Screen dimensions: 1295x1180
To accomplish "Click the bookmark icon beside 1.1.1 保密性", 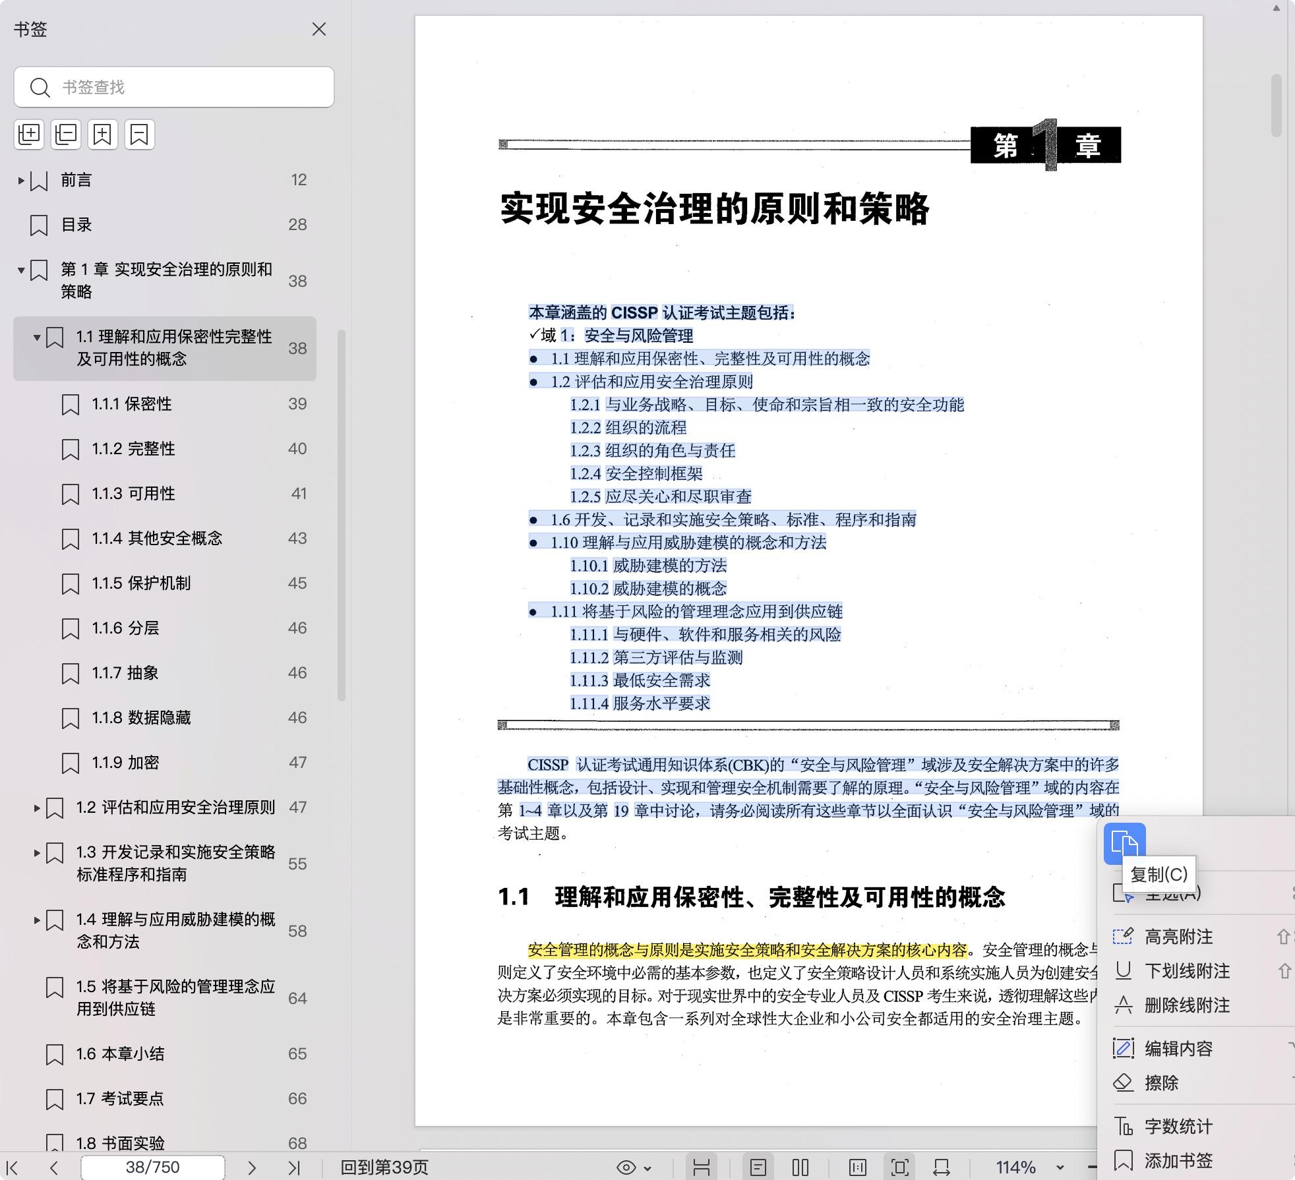I will 71,405.
